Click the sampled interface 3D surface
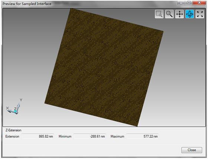208x159 pixels. pos(104,67)
